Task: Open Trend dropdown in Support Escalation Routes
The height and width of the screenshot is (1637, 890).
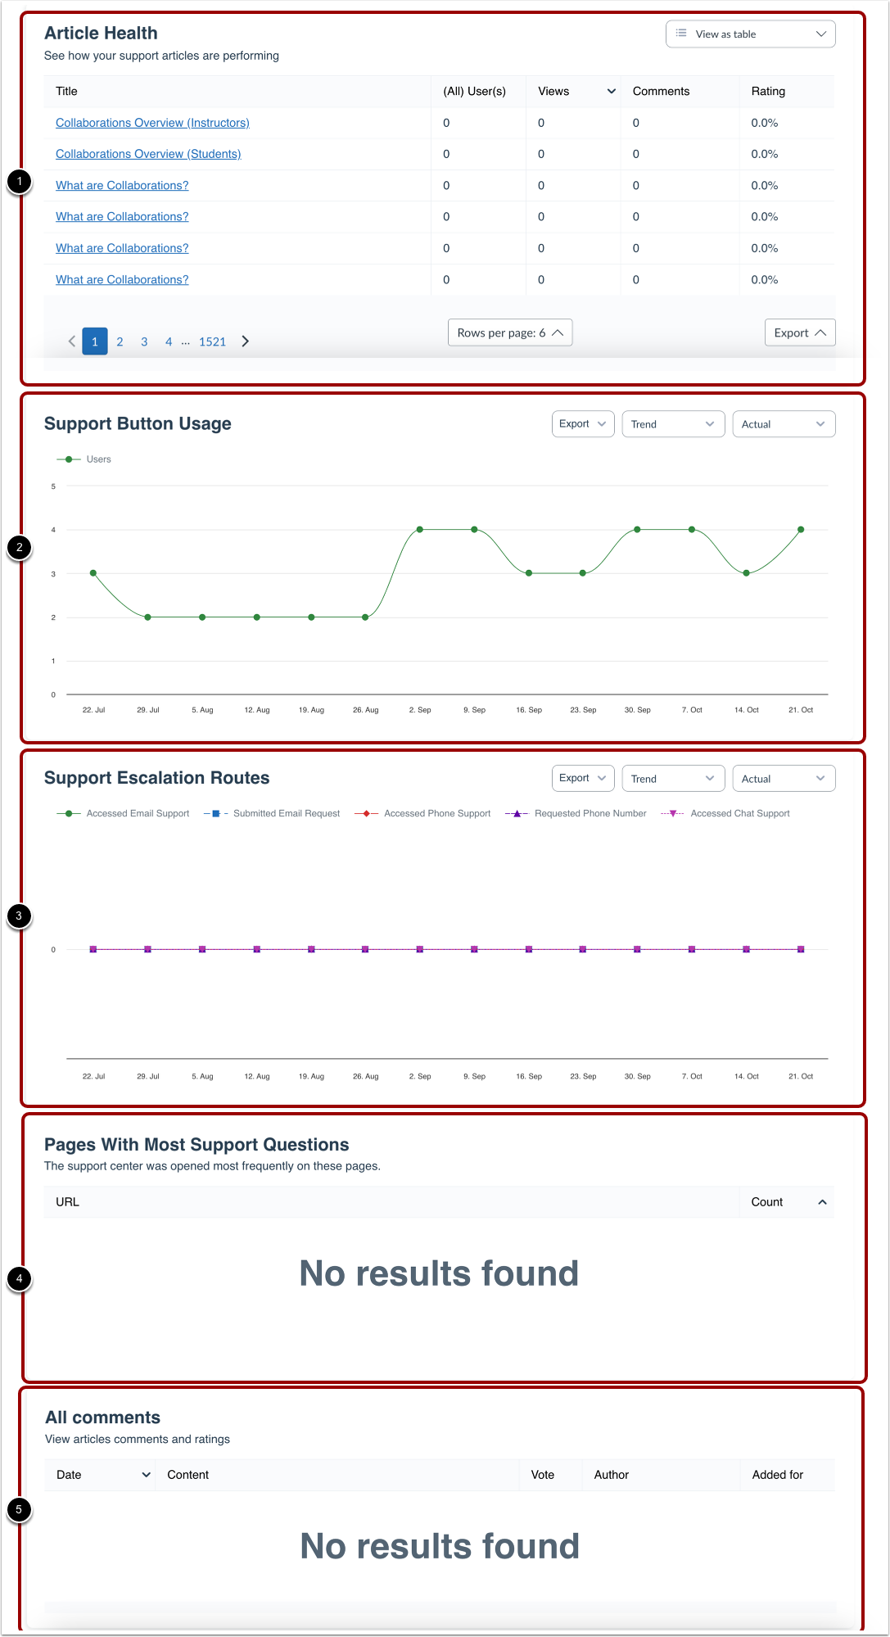Action: point(673,779)
